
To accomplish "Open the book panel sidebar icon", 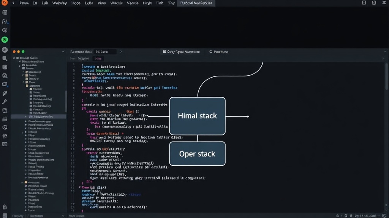I will point(5,12).
